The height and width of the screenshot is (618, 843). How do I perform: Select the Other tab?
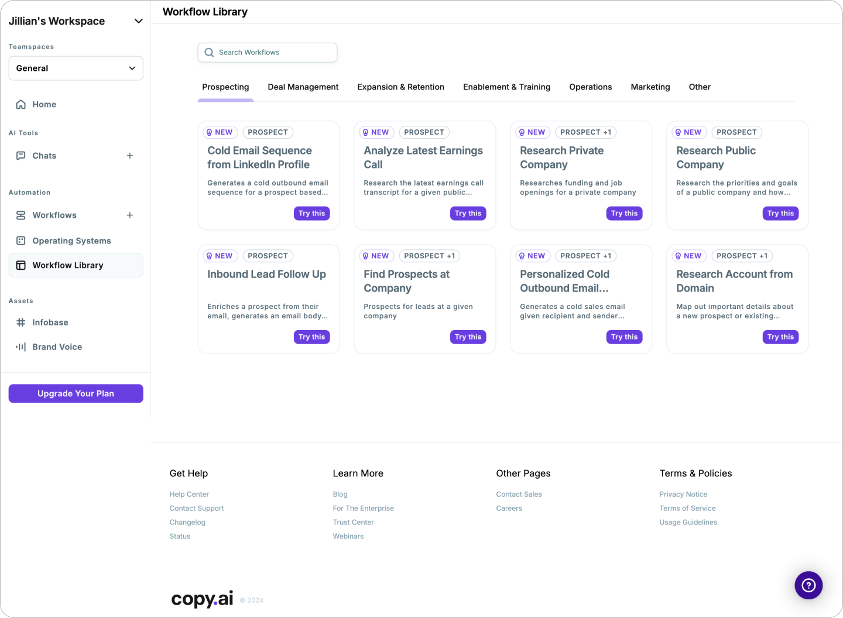click(700, 87)
